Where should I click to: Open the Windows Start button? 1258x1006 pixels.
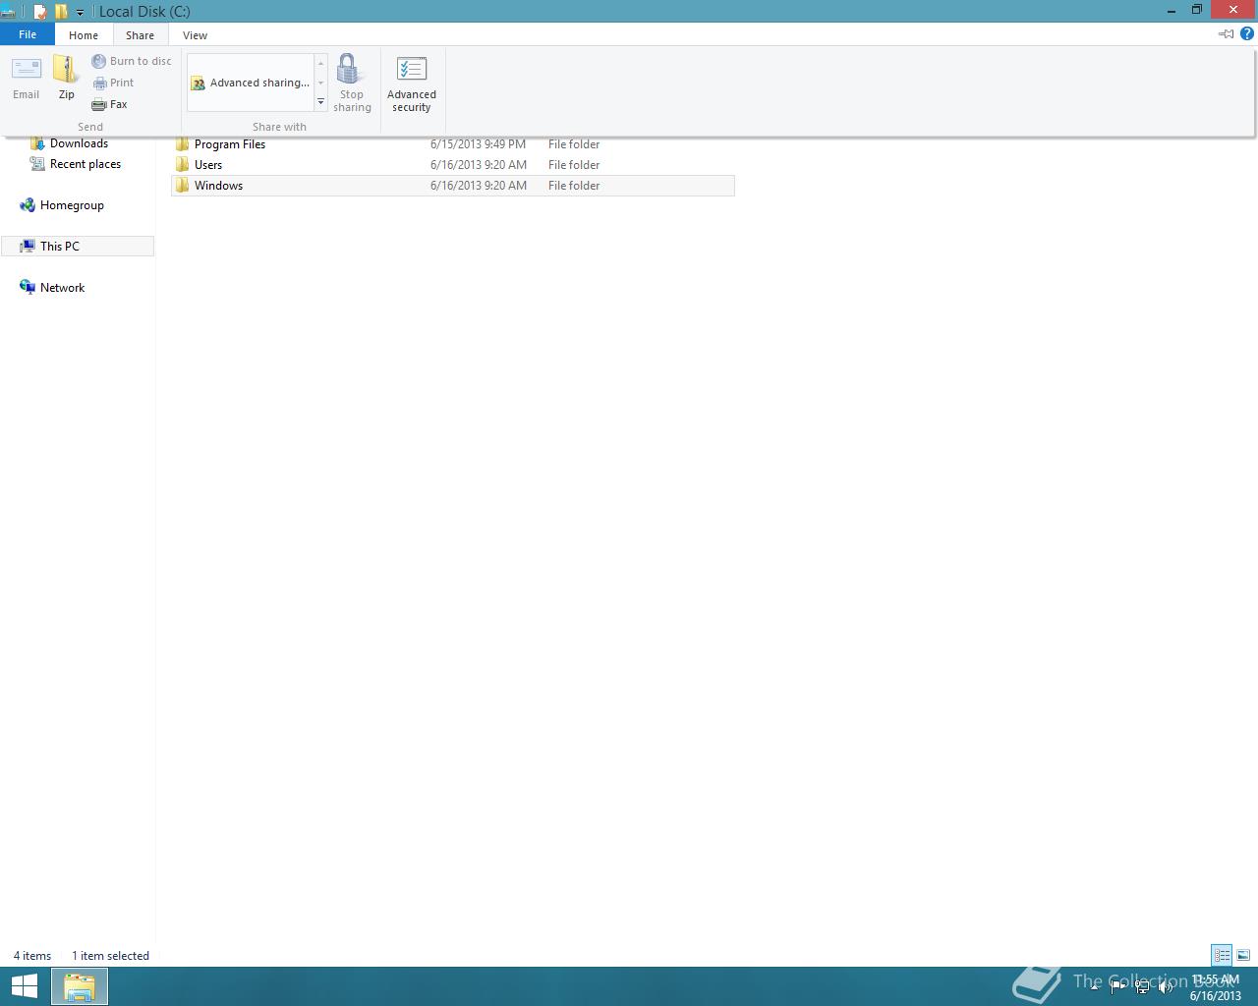tap(24, 986)
